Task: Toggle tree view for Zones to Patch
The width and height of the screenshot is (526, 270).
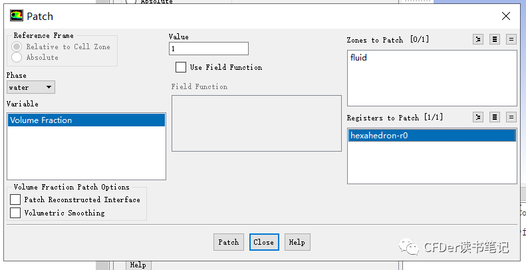Action: click(478, 39)
